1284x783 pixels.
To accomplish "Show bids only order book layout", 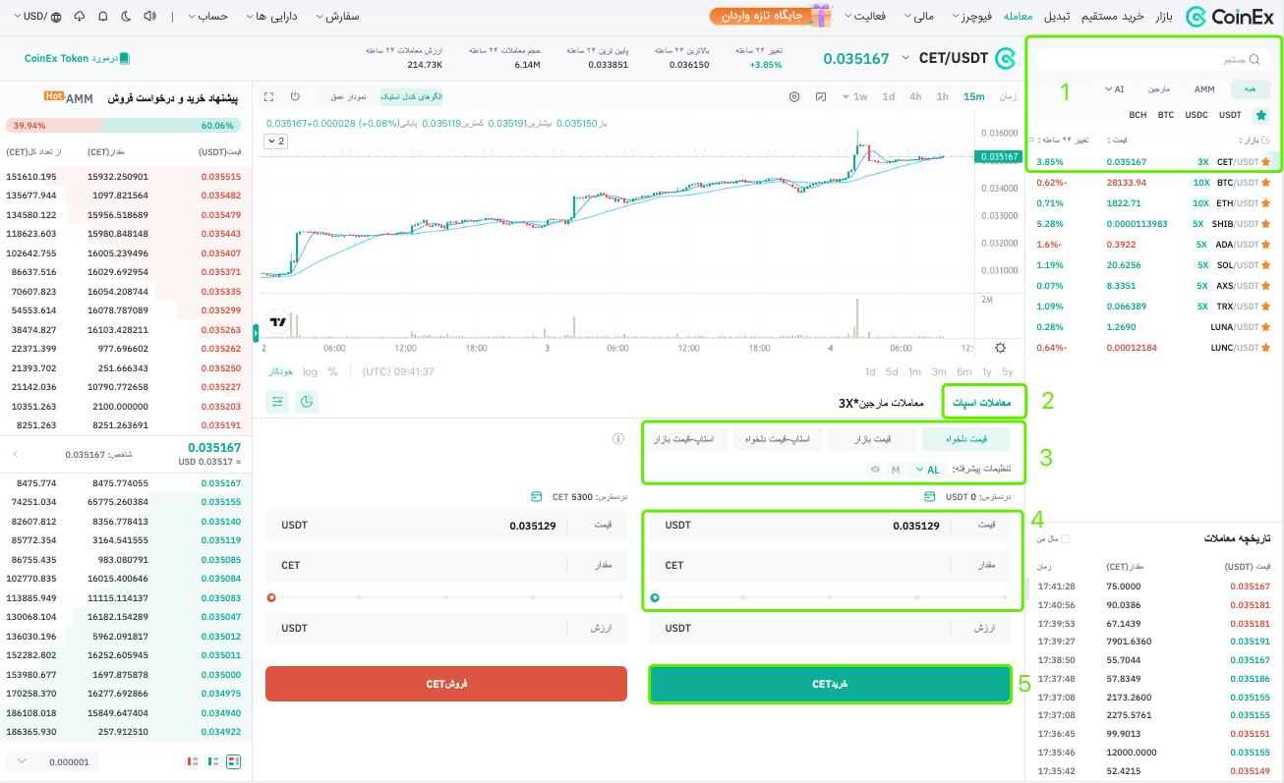I will pyautogui.click(x=213, y=761).
